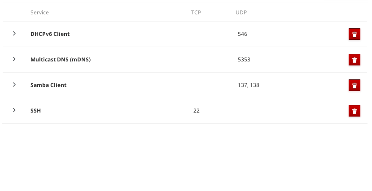
Task: Delete the DHCPv6 Client service
Action: [x=354, y=35]
